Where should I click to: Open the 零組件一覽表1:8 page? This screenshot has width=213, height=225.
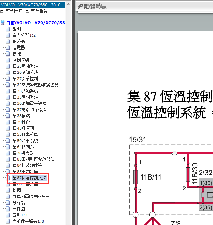click(28, 221)
